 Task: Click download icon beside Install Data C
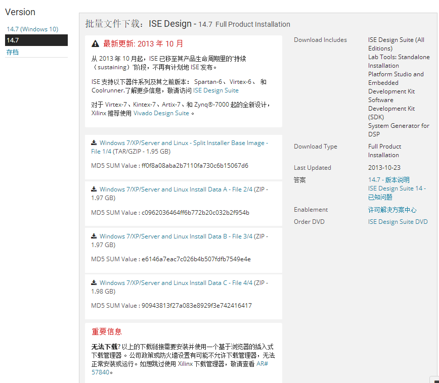coord(94,282)
